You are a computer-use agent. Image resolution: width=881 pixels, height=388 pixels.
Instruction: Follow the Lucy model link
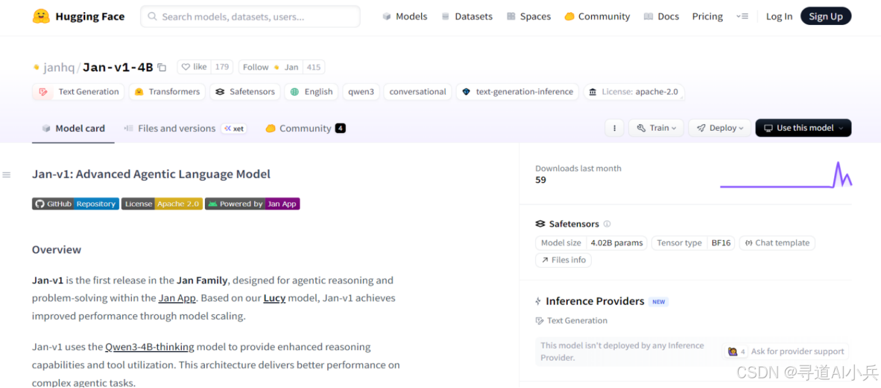click(x=274, y=298)
